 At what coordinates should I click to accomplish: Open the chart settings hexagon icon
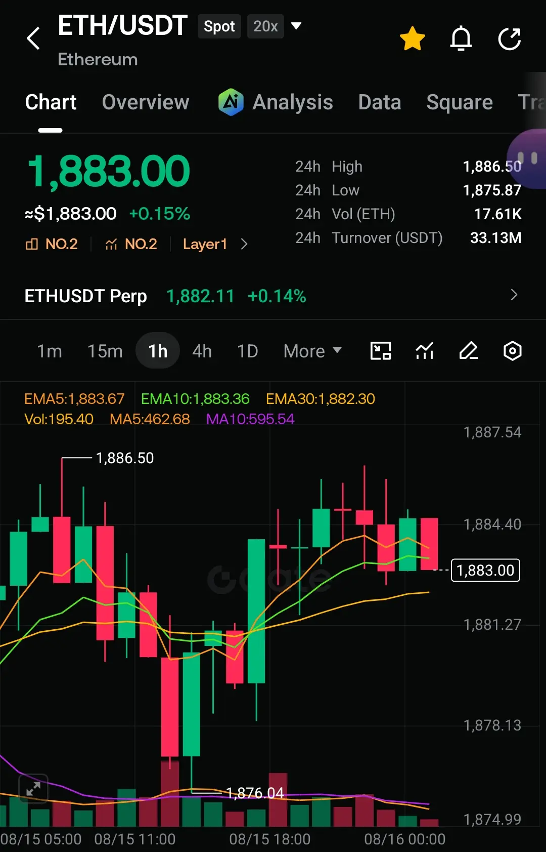513,351
